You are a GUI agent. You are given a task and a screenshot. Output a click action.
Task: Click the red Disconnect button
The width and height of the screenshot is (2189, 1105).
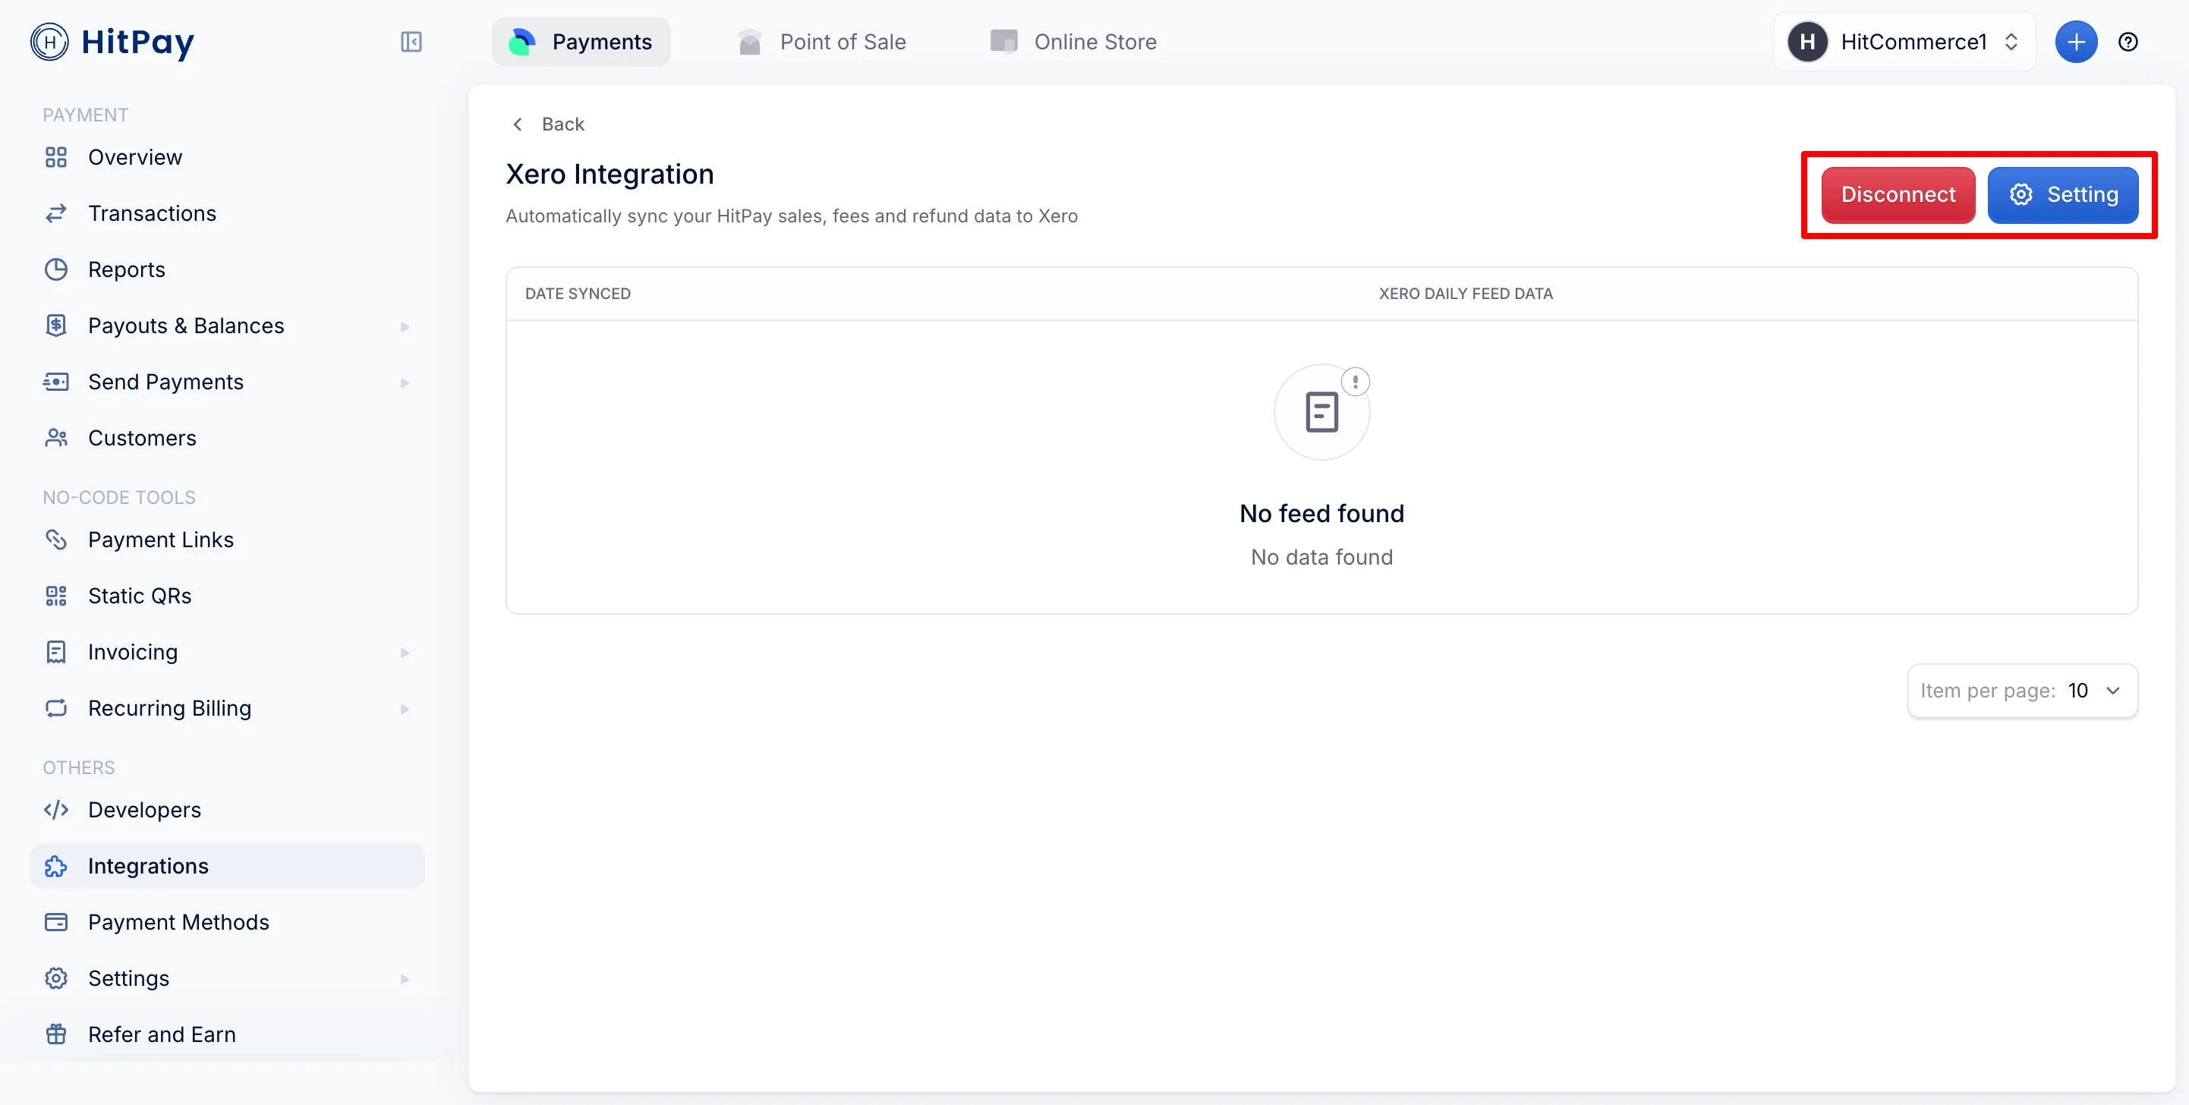coord(1898,194)
